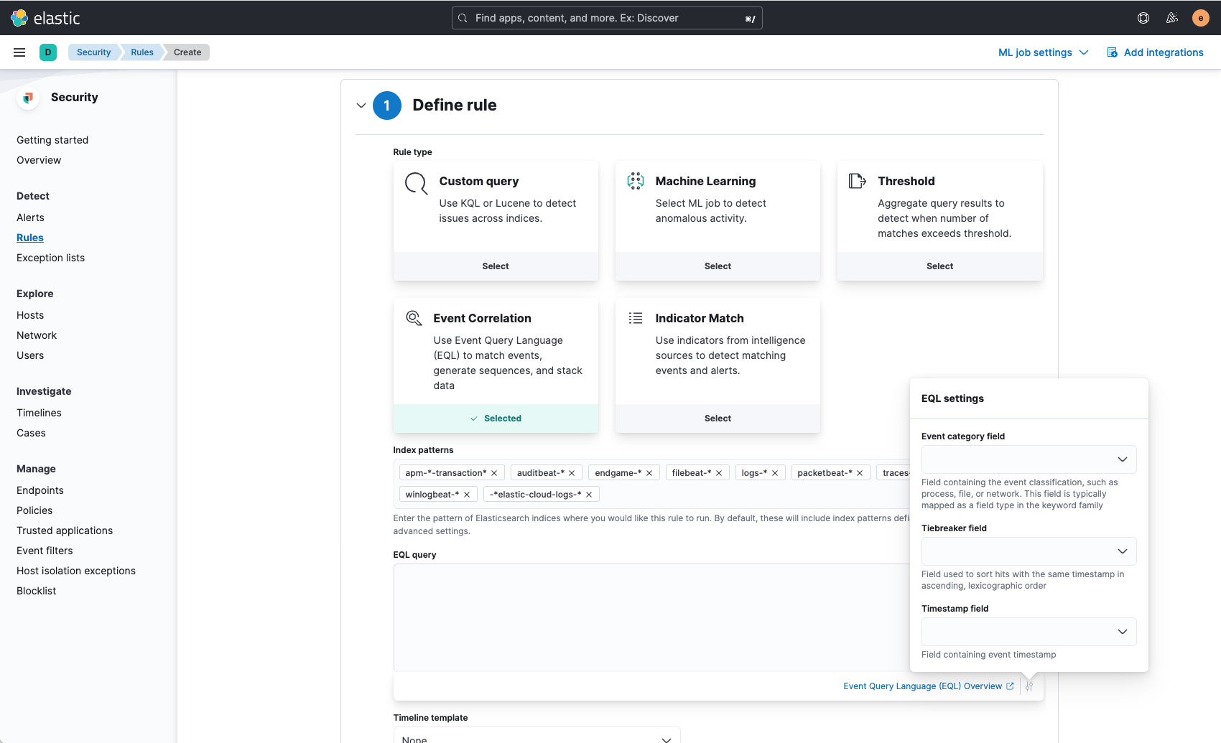The image size is (1221, 743).
Task: Click the Create breadcrumb
Action: (187, 52)
